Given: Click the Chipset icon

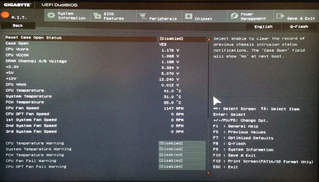Looking at the screenshot, I should (188, 16).
